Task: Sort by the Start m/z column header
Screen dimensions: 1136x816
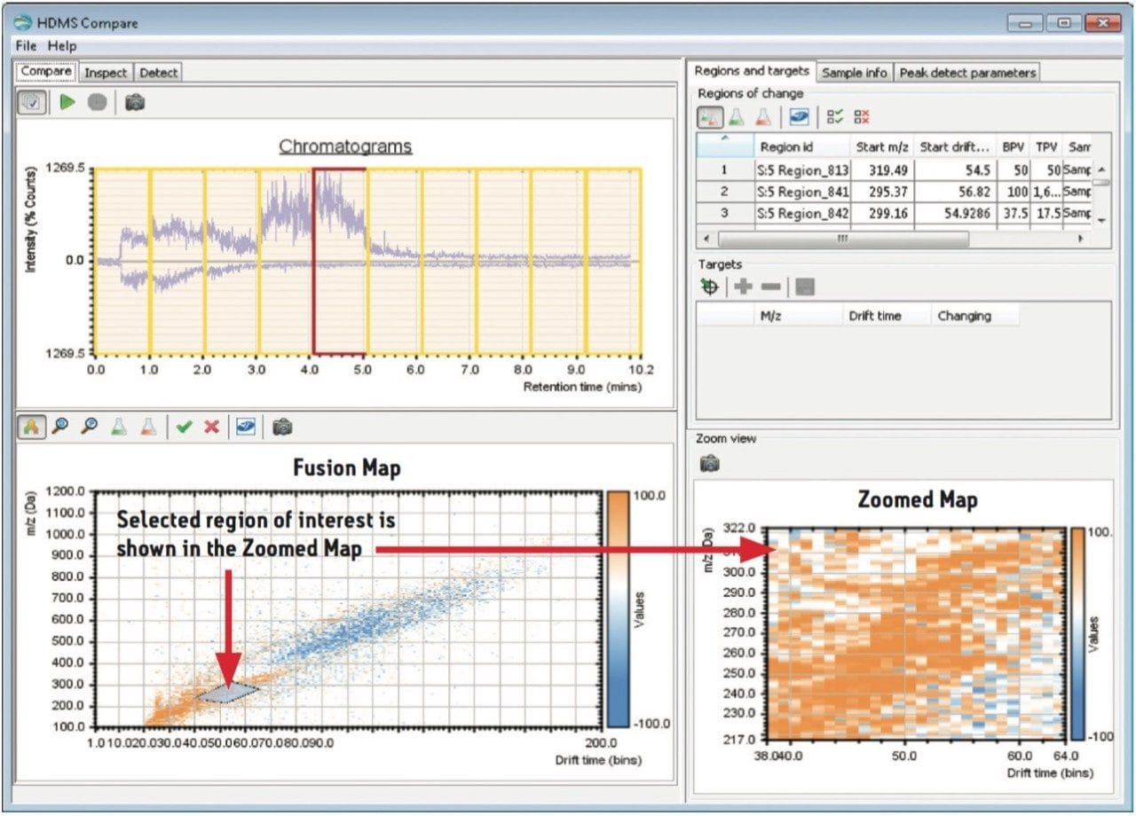Action: (x=882, y=146)
